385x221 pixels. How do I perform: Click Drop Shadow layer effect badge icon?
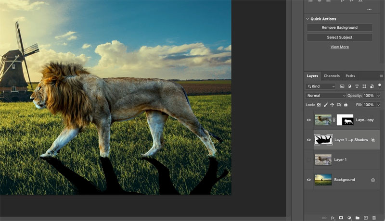pyautogui.click(x=373, y=140)
